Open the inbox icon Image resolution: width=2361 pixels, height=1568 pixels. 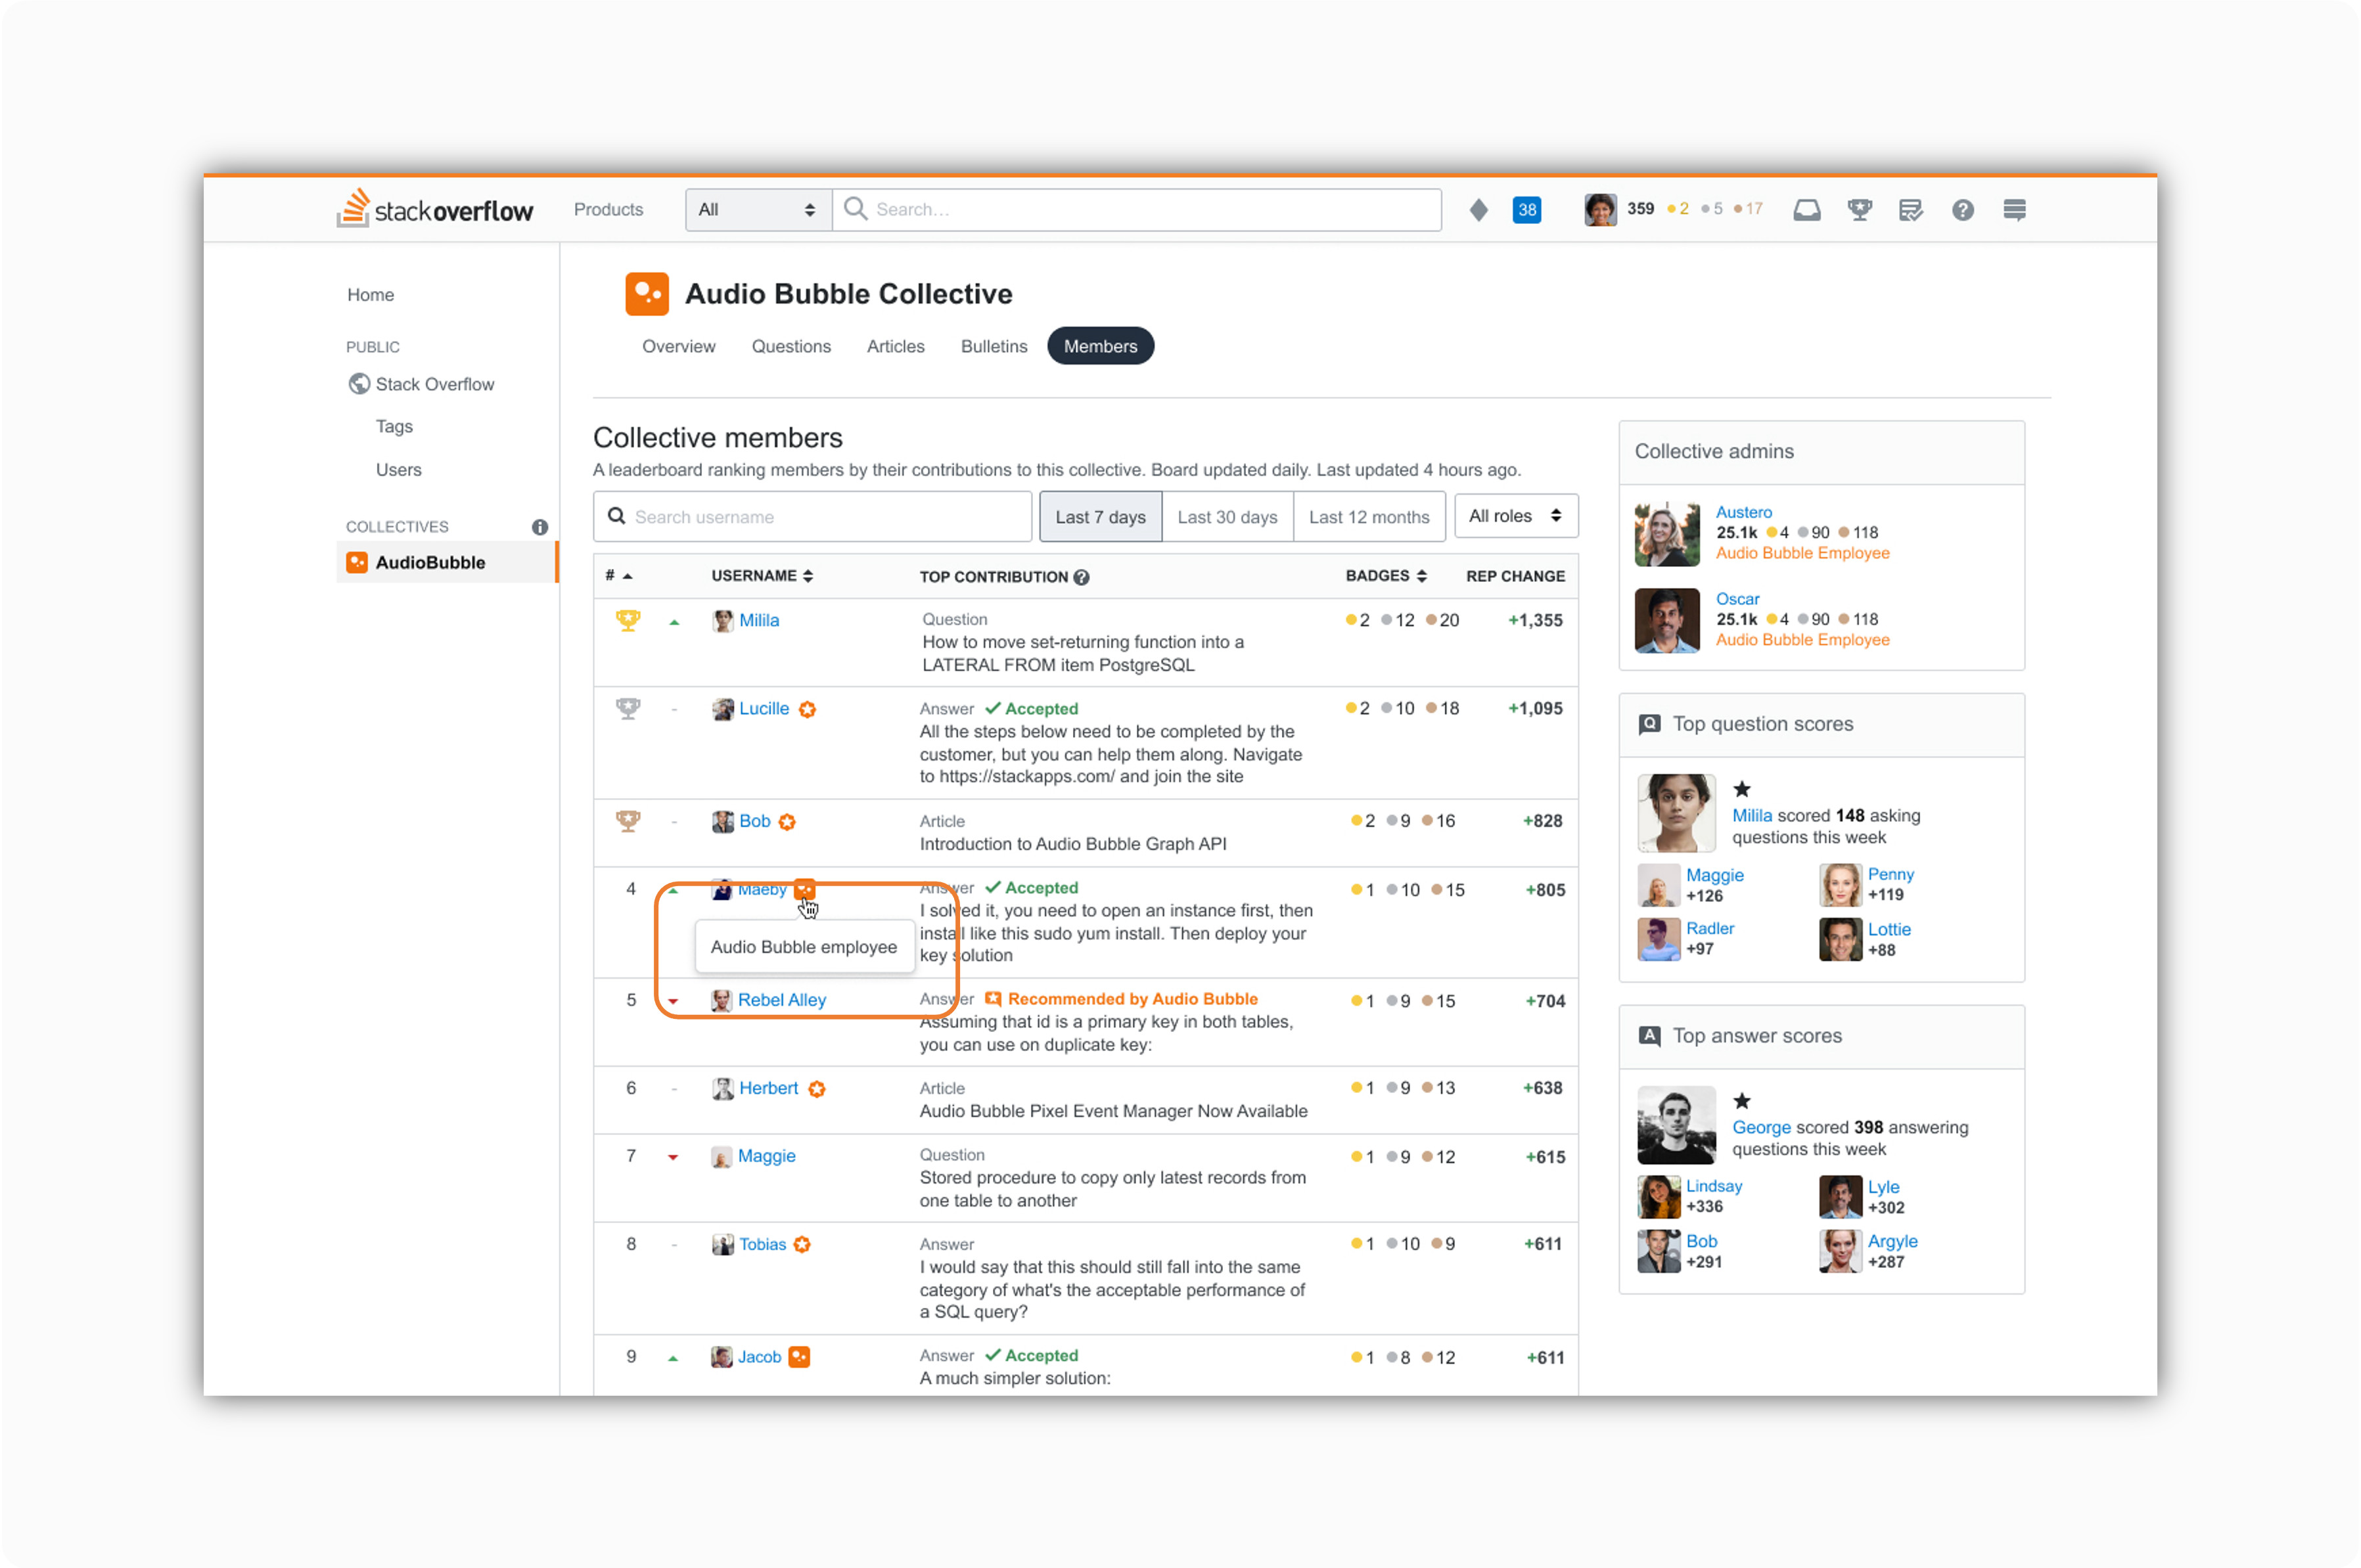click(1807, 210)
